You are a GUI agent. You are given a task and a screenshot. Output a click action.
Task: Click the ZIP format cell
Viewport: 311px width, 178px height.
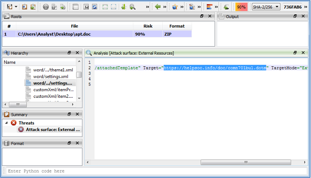[x=177, y=34]
